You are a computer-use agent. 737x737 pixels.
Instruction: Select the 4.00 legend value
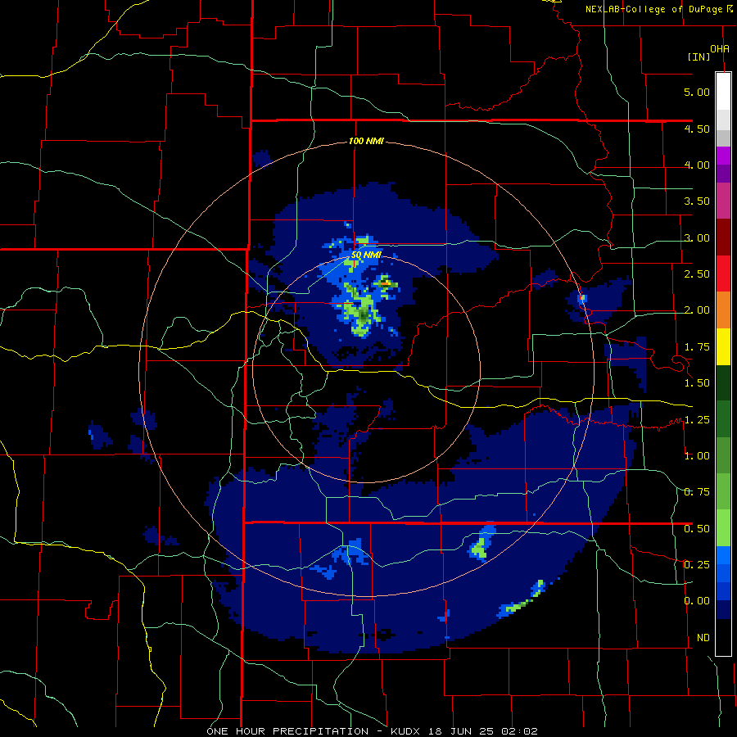697,165
